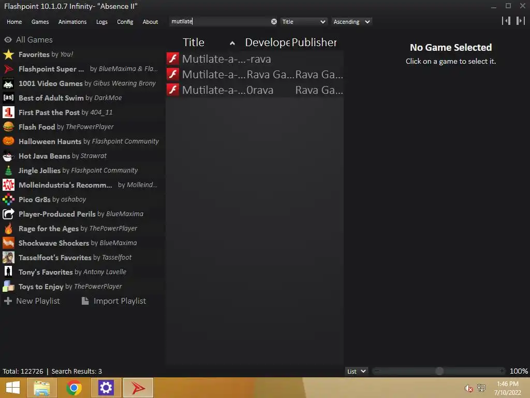The height and width of the screenshot is (398, 530).
Task: Click into the search field containing mutilate
Action: [x=219, y=22]
